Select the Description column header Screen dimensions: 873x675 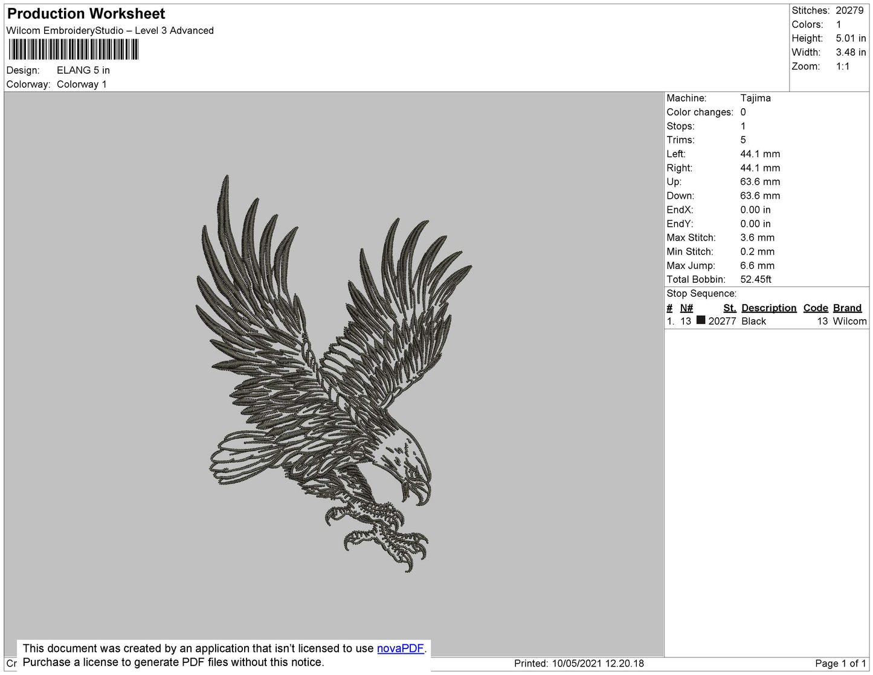click(x=768, y=308)
